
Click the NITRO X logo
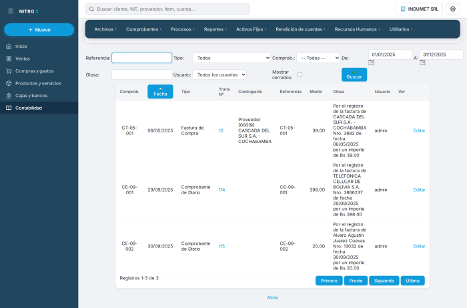coord(29,11)
